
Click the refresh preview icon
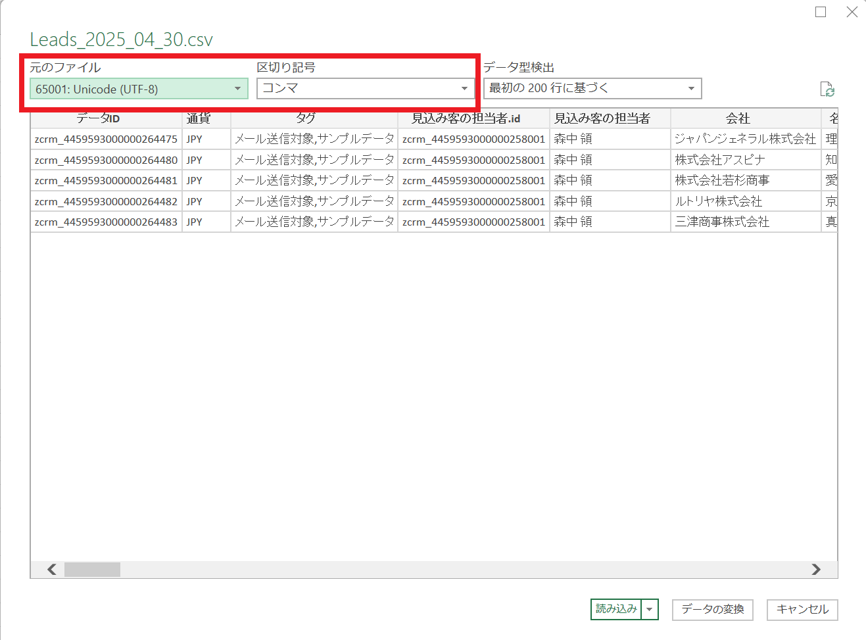pos(827,89)
